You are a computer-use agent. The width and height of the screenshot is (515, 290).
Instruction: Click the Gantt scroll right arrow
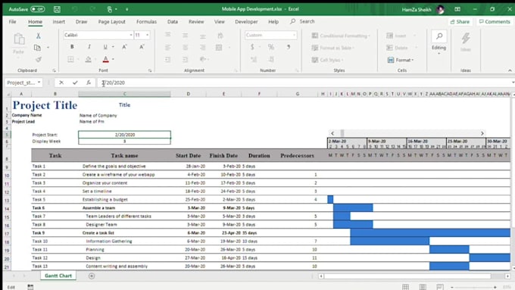[x=482, y=133]
